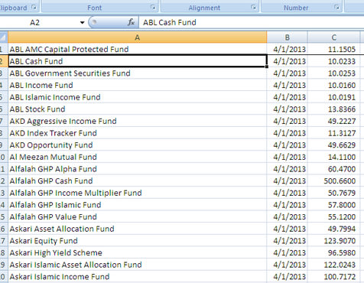Click value 500.6600 in column C
The image size is (364, 283).
(x=334, y=181)
